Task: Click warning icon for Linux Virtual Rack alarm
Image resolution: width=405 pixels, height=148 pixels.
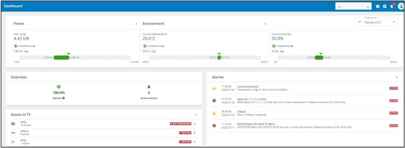Action: [214, 88]
